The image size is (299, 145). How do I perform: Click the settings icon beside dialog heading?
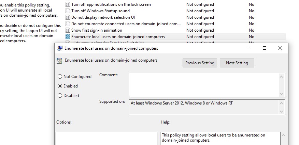pyautogui.click(x=59, y=61)
